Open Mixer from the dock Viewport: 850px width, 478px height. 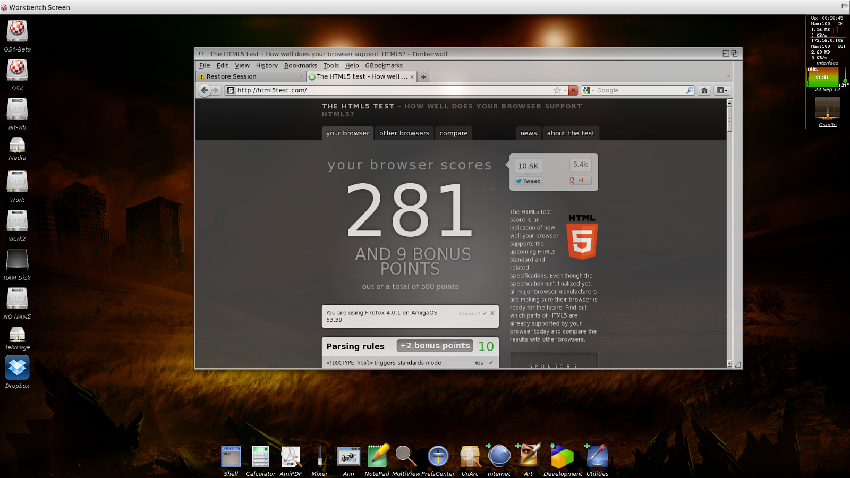(x=320, y=456)
